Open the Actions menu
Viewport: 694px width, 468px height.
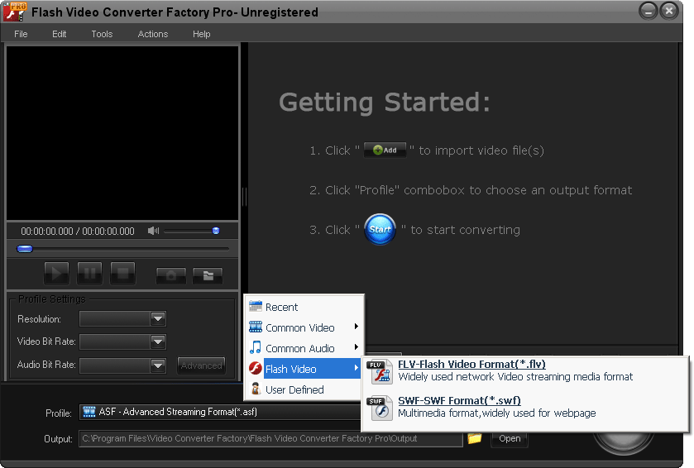coord(153,34)
